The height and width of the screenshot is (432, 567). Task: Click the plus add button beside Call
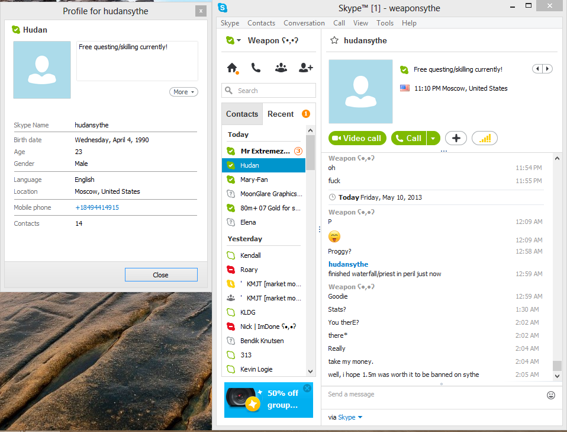coord(456,138)
